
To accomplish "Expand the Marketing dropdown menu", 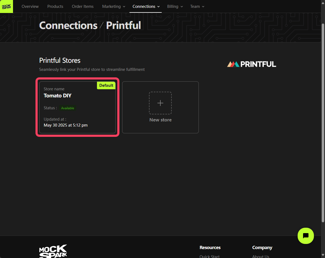I will click(x=114, y=6).
